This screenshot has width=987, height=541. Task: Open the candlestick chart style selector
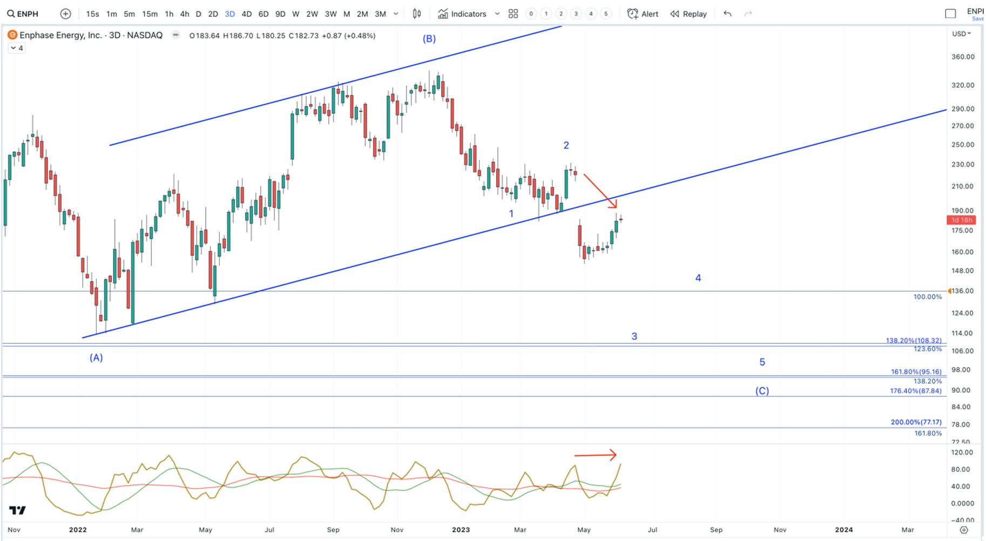tap(417, 13)
